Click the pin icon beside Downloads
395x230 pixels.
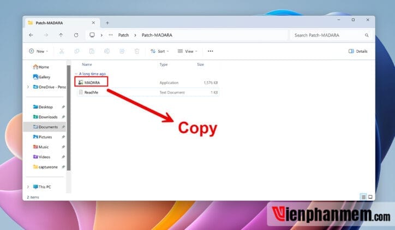pyautogui.click(x=63, y=117)
